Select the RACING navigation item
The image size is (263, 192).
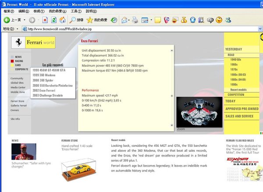(19, 61)
